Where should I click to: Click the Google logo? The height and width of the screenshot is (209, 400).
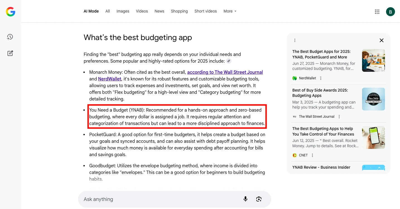coord(11,12)
